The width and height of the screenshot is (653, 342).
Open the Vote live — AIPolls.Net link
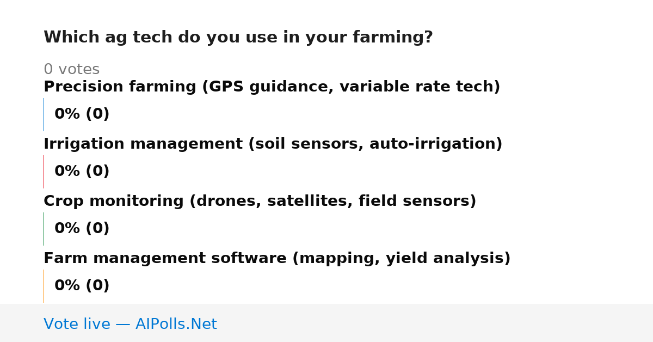130,325
